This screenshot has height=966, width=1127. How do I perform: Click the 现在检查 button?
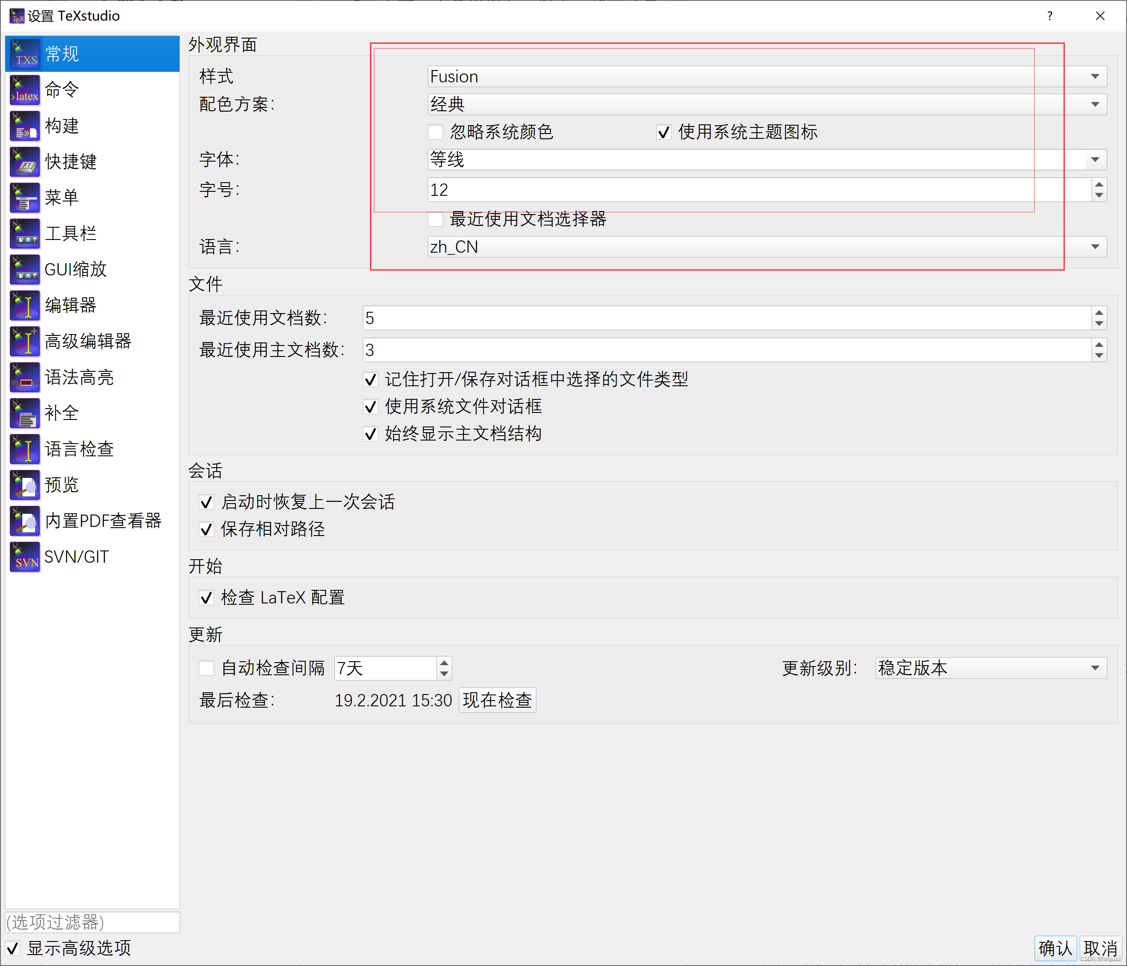click(497, 700)
